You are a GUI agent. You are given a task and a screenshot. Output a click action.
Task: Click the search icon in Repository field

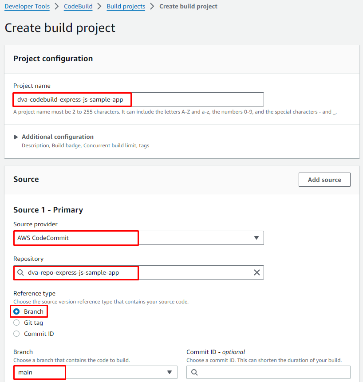point(20,273)
